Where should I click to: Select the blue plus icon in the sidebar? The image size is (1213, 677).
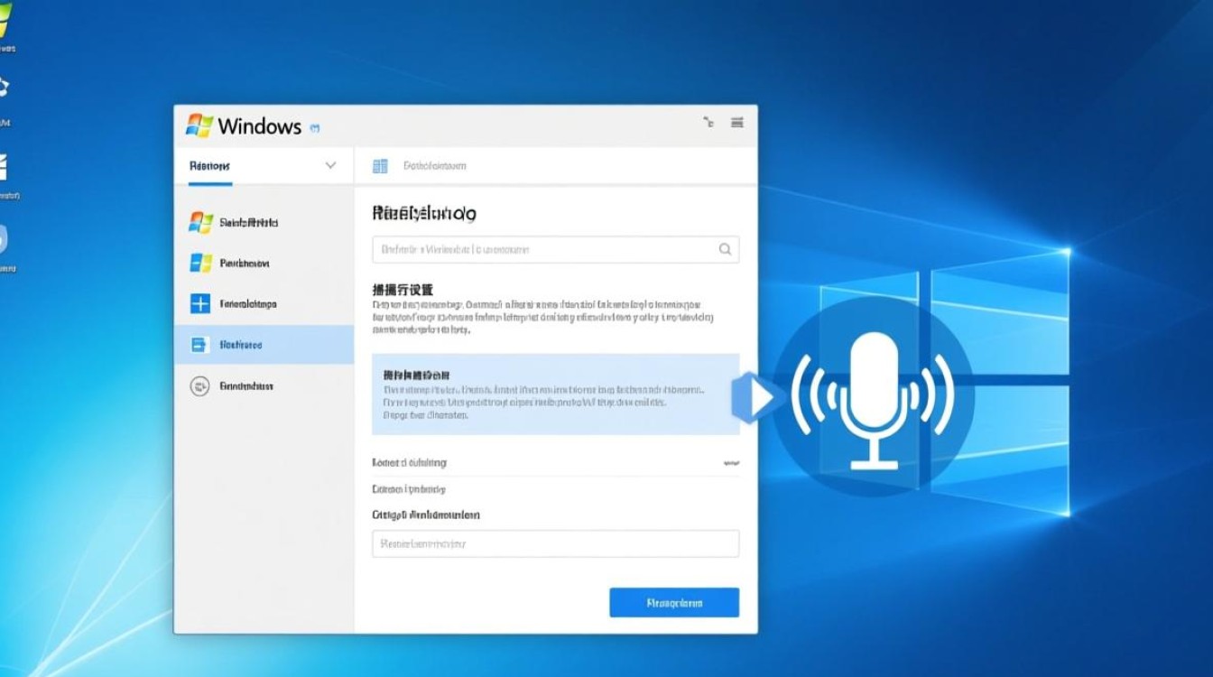point(202,303)
